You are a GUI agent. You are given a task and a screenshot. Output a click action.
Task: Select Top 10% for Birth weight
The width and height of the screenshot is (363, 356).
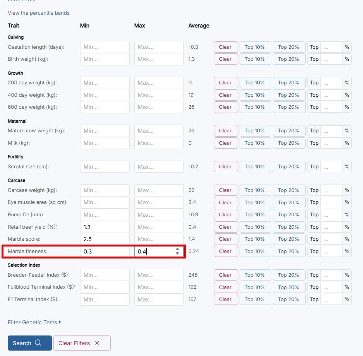[255, 59]
